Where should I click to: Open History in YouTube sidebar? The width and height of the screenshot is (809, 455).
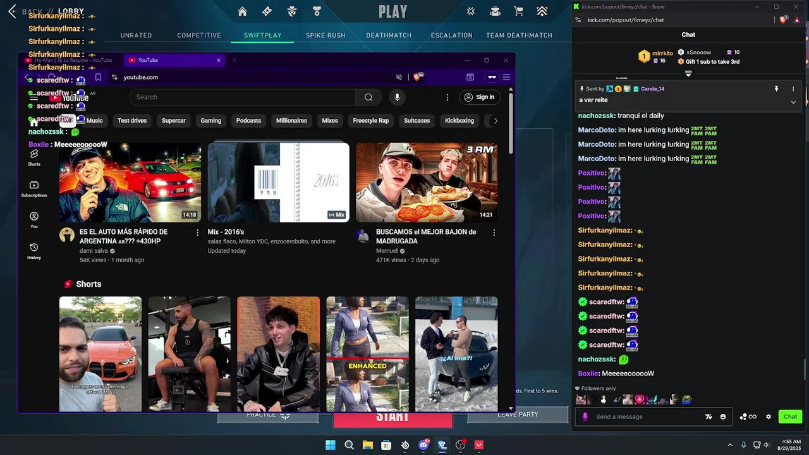34,251
